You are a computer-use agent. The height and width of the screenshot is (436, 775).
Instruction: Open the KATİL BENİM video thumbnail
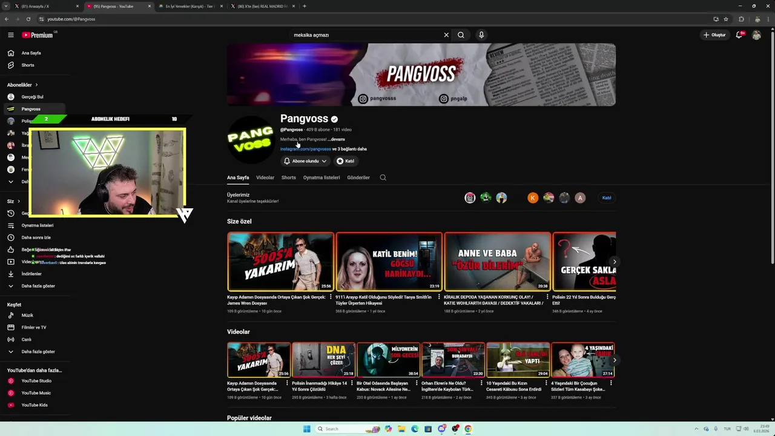(x=389, y=262)
